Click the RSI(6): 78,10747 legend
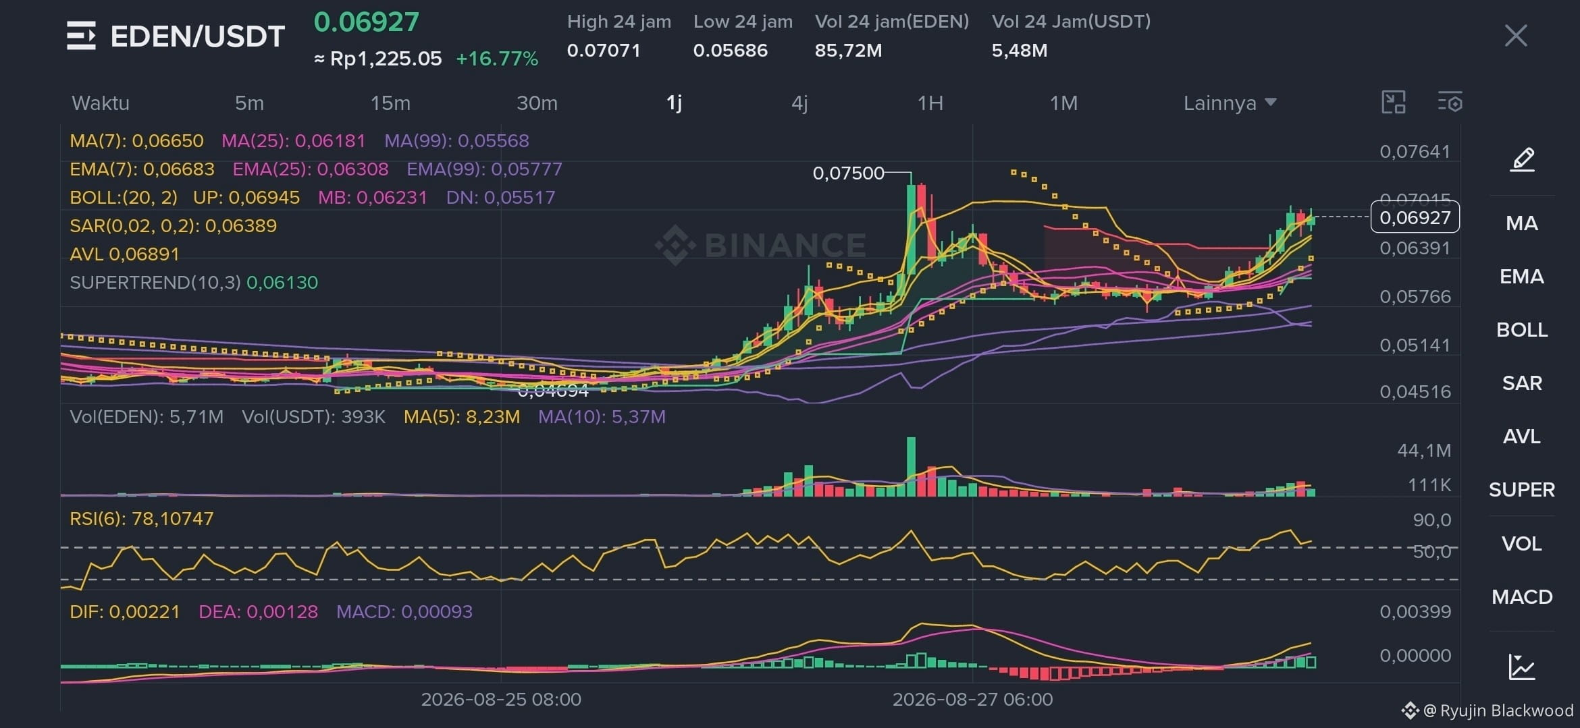This screenshot has height=728, width=1580. [142, 519]
